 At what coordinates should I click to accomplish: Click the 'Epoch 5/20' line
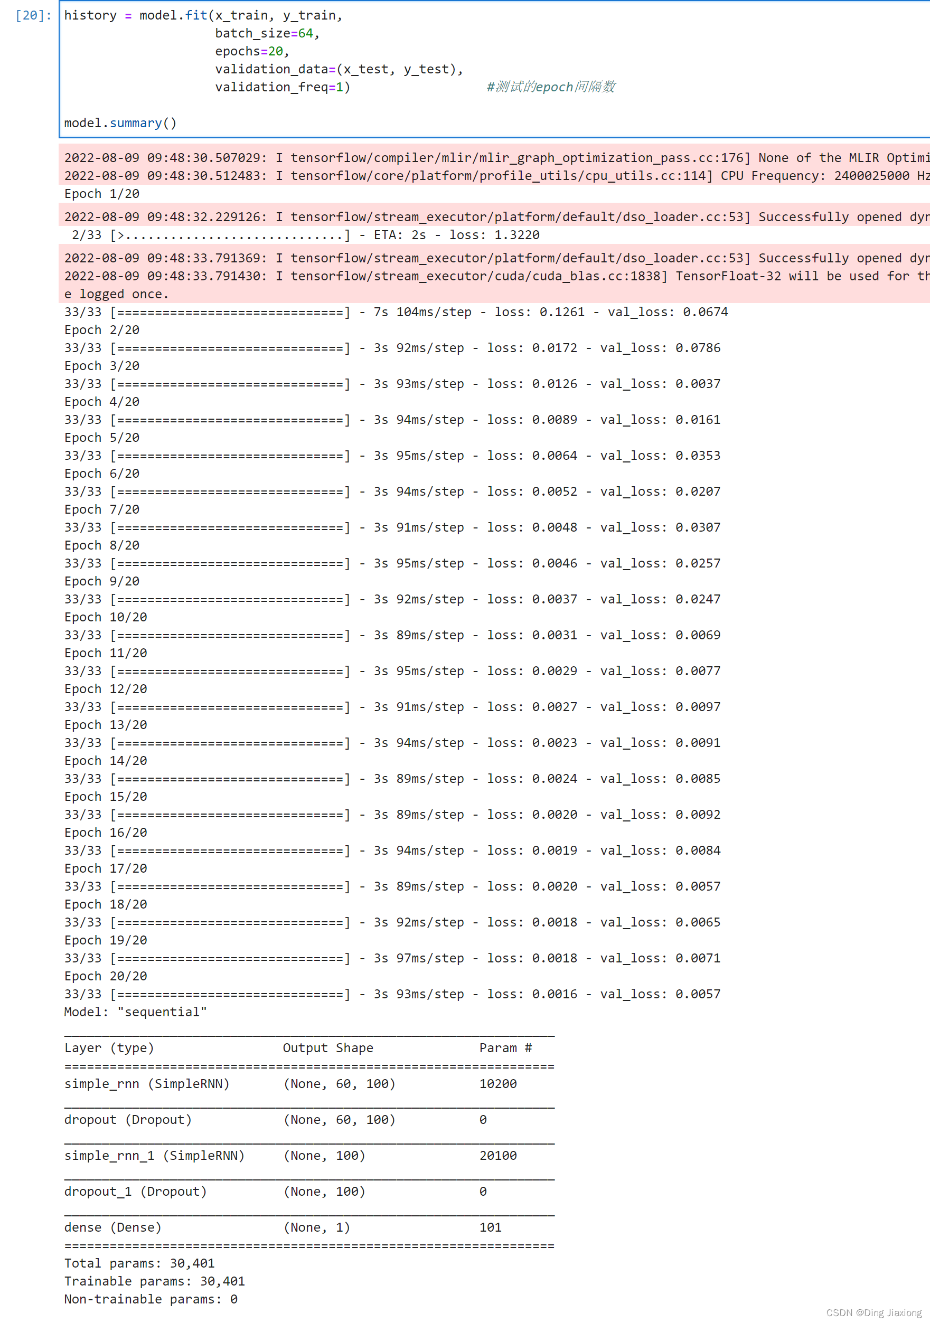tap(102, 438)
